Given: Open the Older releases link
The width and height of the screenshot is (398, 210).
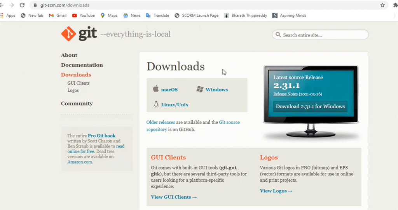Looking at the screenshot, I should tap(161, 122).
